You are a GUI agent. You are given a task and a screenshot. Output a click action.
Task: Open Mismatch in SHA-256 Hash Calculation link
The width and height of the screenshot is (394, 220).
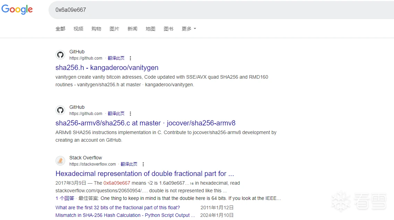[x=125, y=215]
